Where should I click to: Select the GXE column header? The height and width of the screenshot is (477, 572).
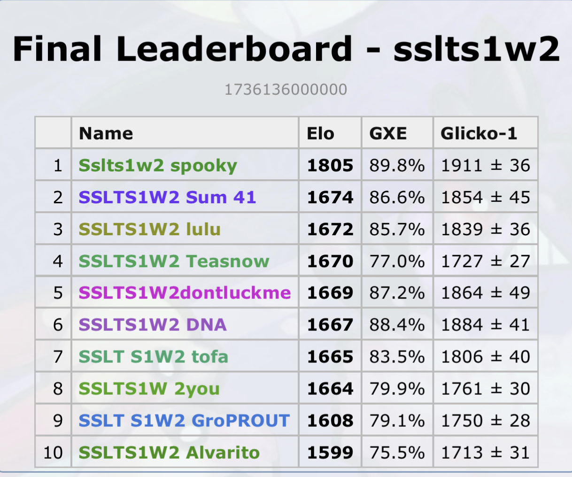pyautogui.click(x=388, y=134)
